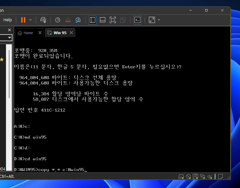Open the message log icon in status bar

[x=220, y=177]
